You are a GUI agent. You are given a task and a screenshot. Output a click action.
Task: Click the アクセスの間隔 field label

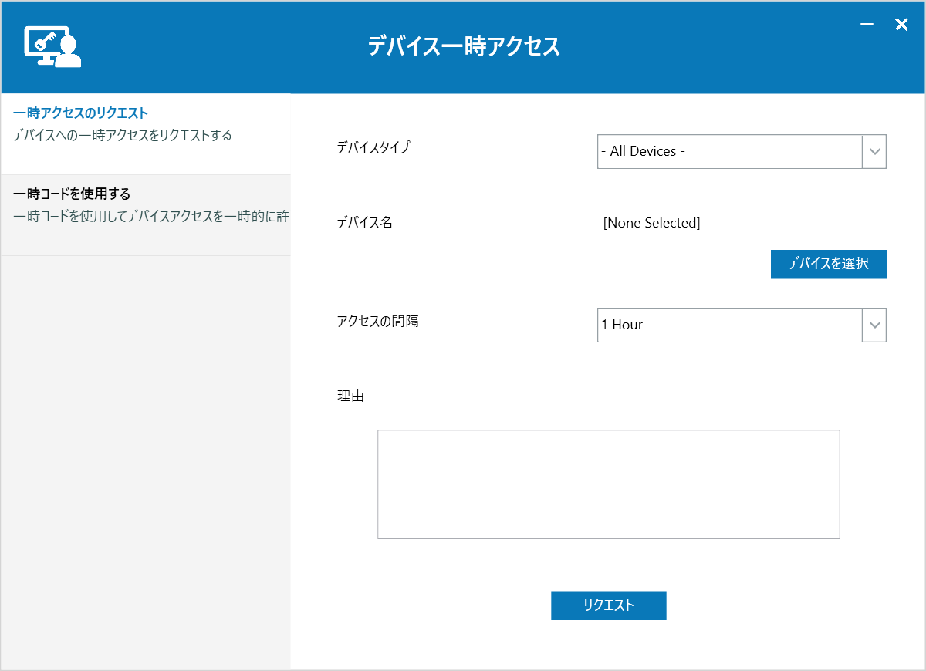pos(377,322)
